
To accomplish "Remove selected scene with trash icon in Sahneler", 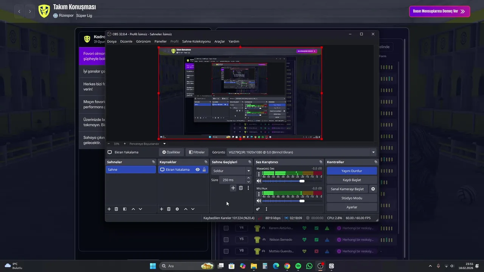I will click(x=116, y=209).
